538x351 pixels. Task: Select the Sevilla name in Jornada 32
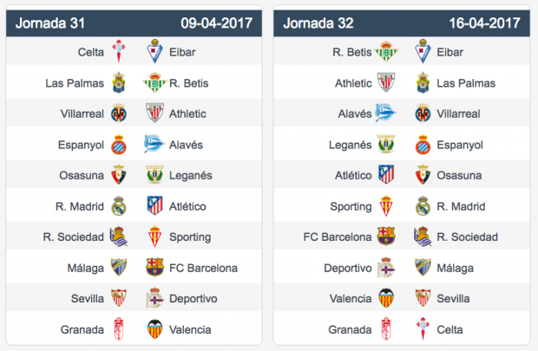453,298
